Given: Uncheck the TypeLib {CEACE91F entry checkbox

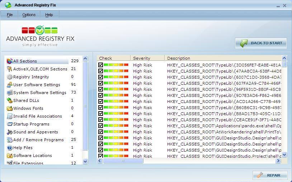Looking at the screenshot, I should tap(100, 119).
